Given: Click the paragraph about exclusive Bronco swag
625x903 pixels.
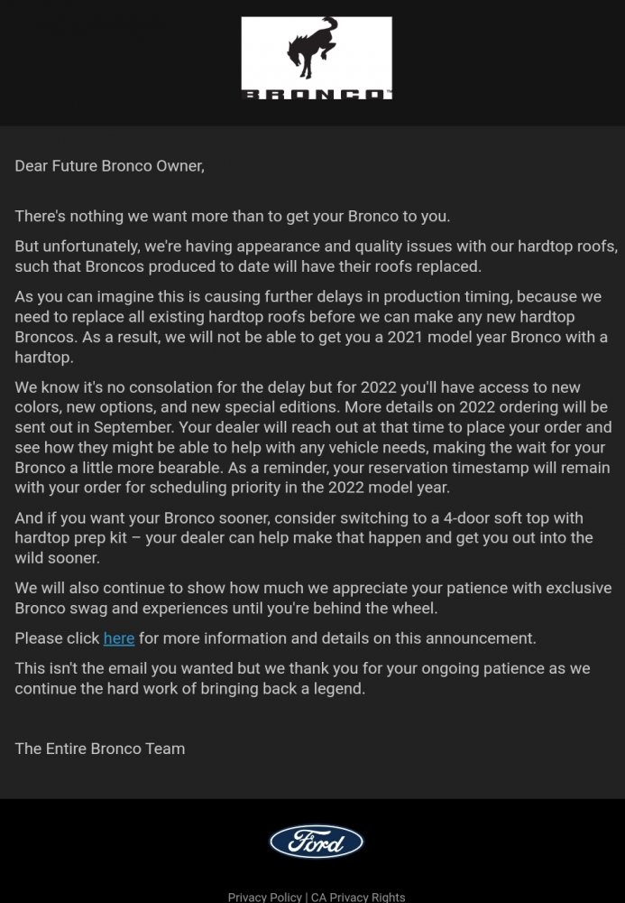Looking at the screenshot, I should (x=313, y=598).
